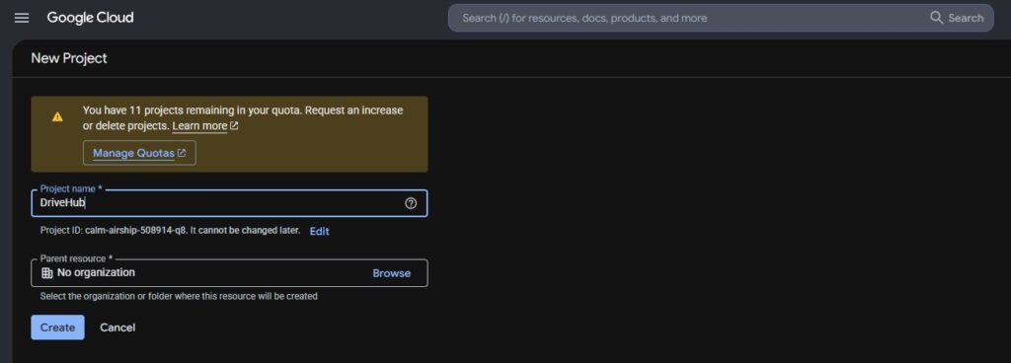Click the Project name help question icon
This screenshot has width=1011, height=363.
tap(411, 203)
